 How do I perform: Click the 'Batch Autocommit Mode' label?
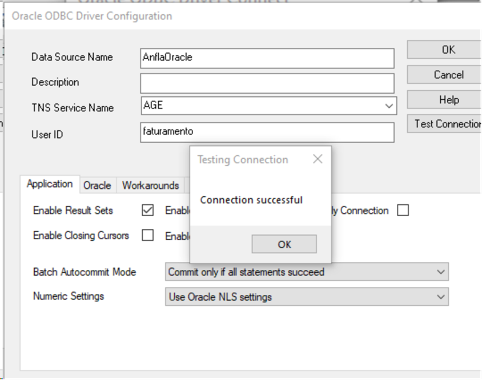[x=85, y=272]
